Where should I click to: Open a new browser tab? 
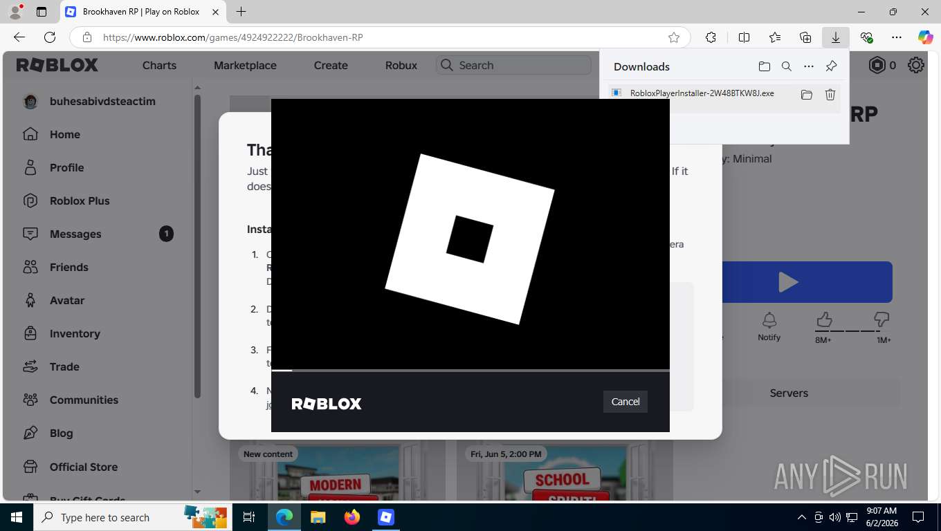(241, 12)
